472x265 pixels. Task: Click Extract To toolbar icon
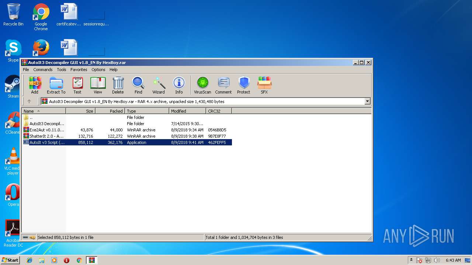click(x=56, y=85)
